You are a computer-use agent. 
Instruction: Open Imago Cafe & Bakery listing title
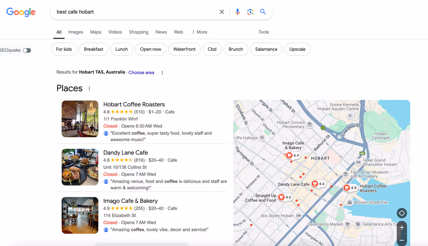131,201
